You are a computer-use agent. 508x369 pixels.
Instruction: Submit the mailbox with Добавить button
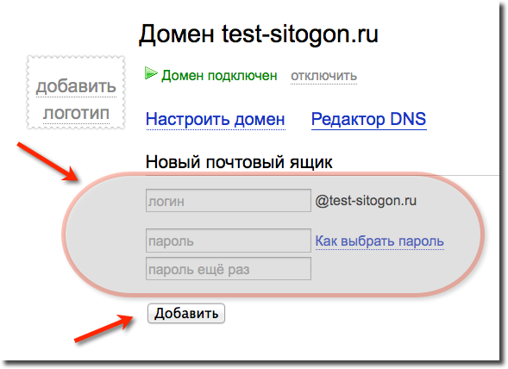[186, 313]
